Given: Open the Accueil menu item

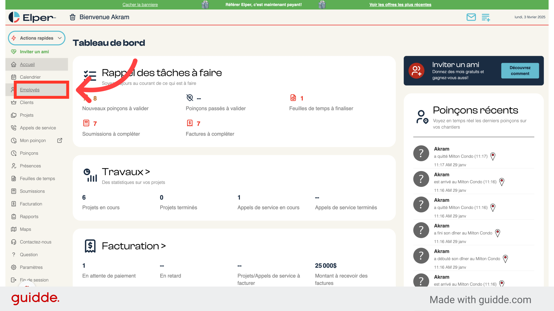Looking at the screenshot, I should tap(37, 65).
